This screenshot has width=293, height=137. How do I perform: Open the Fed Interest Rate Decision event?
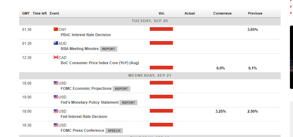(84, 117)
